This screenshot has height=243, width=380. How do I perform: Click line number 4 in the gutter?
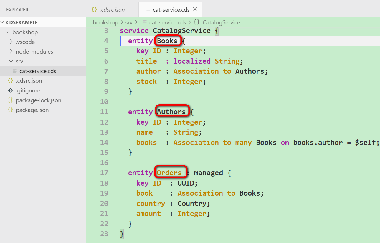106,41
